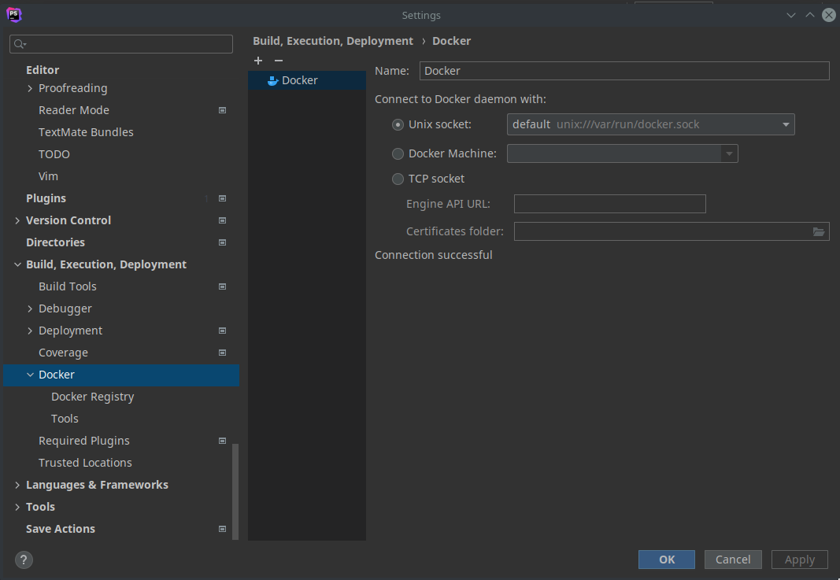The image size is (840, 580).
Task: Collapse the Docker tree node
Action: pos(30,375)
